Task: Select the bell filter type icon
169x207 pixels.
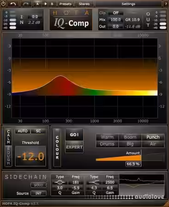Action: click(60, 183)
